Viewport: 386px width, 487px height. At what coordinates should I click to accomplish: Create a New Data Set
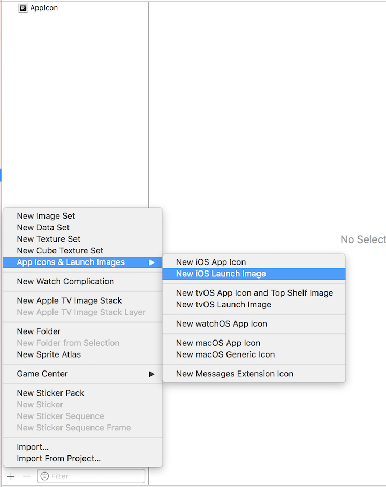(x=43, y=227)
